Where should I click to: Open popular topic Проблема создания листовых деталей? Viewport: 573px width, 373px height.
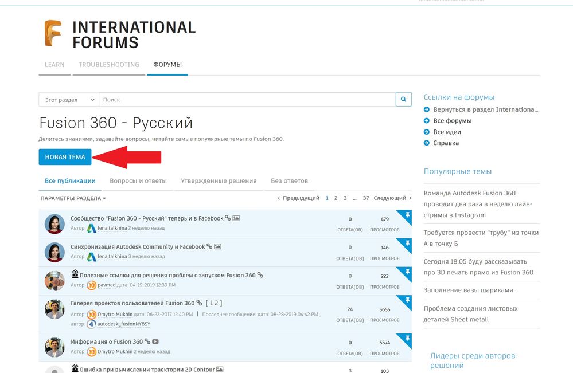tap(471, 314)
